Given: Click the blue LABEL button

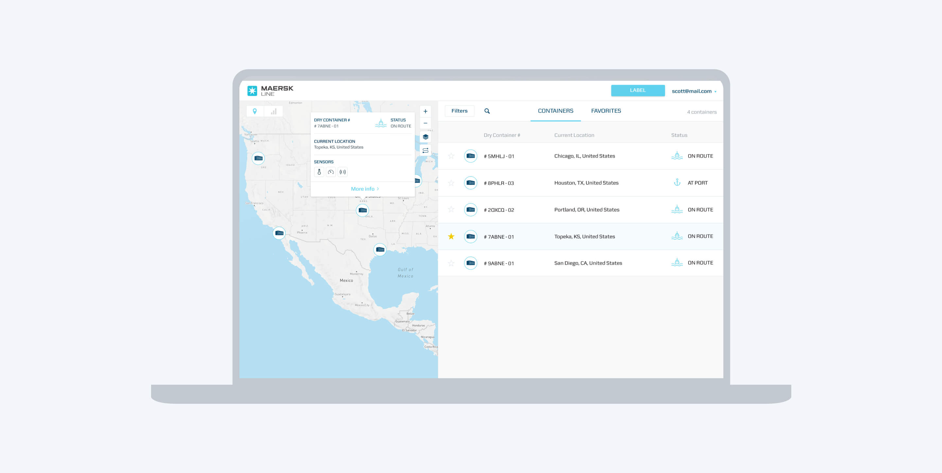Looking at the screenshot, I should 637,90.
